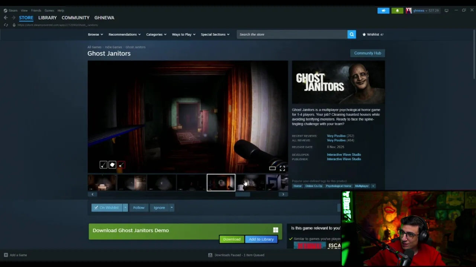Viewport: 476px width, 267px height.
Task: Open the Recommendations dropdown menu
Action: [125, 34]
